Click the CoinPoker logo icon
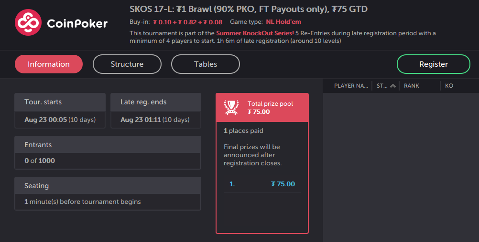 click(x=28, y=22)
